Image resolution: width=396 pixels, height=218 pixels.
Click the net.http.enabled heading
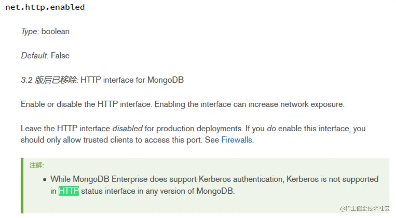45,7
